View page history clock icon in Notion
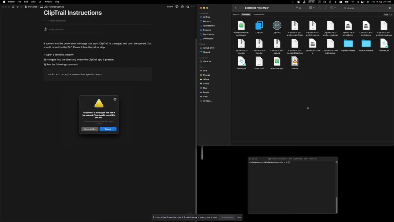 point(182,6)
